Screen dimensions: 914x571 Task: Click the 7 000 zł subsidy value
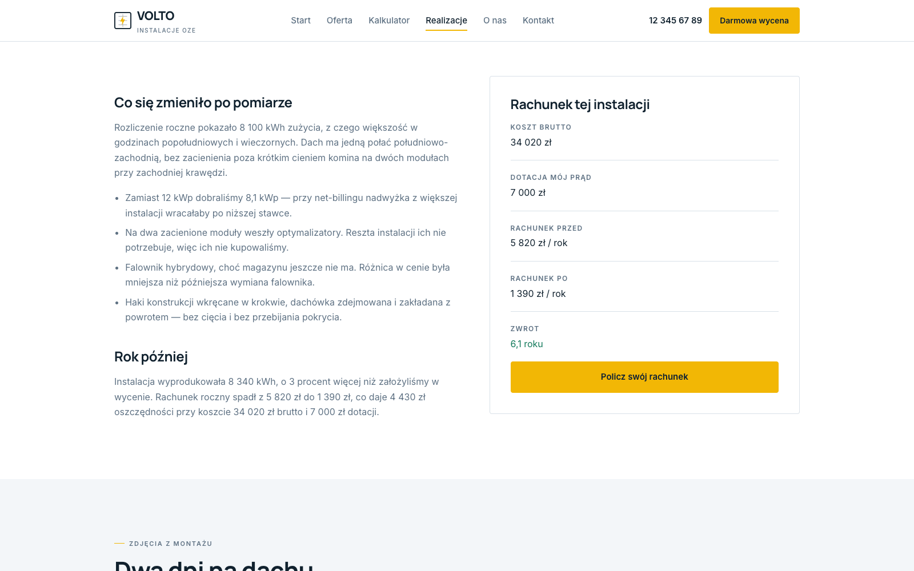(528, 192)
